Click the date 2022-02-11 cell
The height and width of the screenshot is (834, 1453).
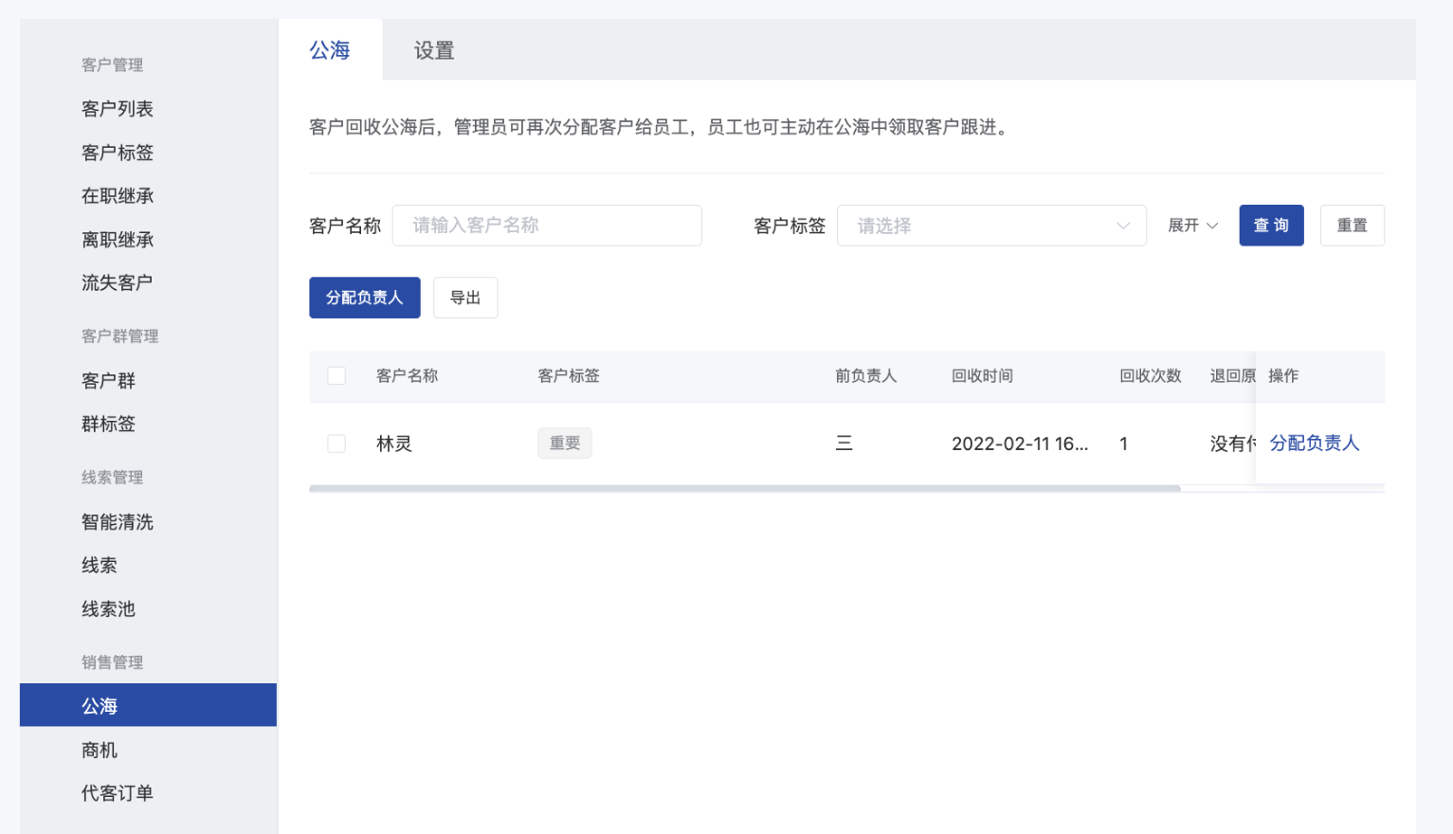(x=1020, y=444)
